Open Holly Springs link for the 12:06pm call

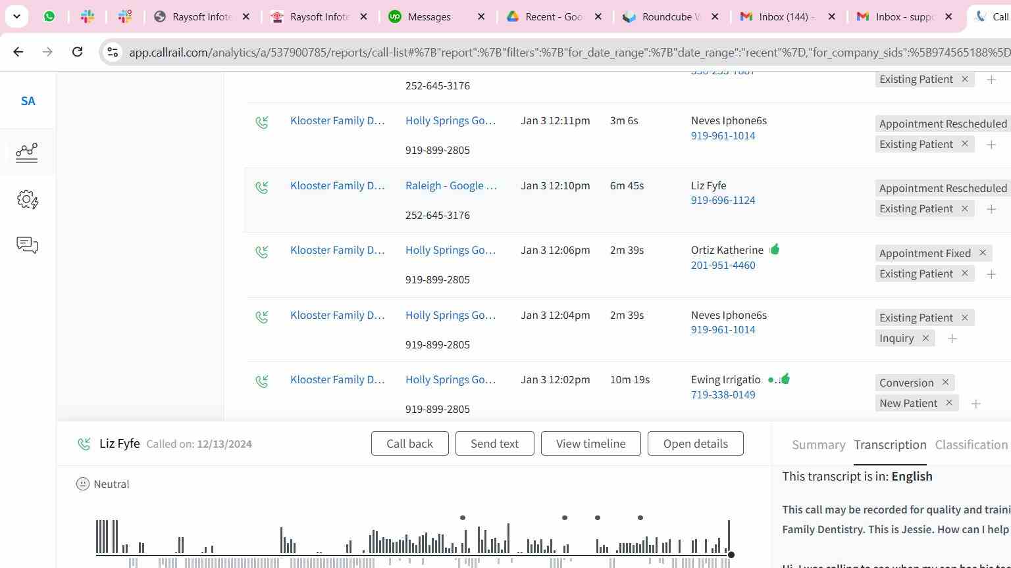point(451,250)
